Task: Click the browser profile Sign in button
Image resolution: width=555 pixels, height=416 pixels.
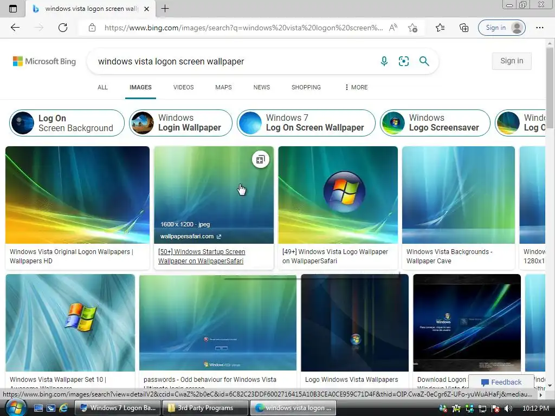Action: [501, 28]
